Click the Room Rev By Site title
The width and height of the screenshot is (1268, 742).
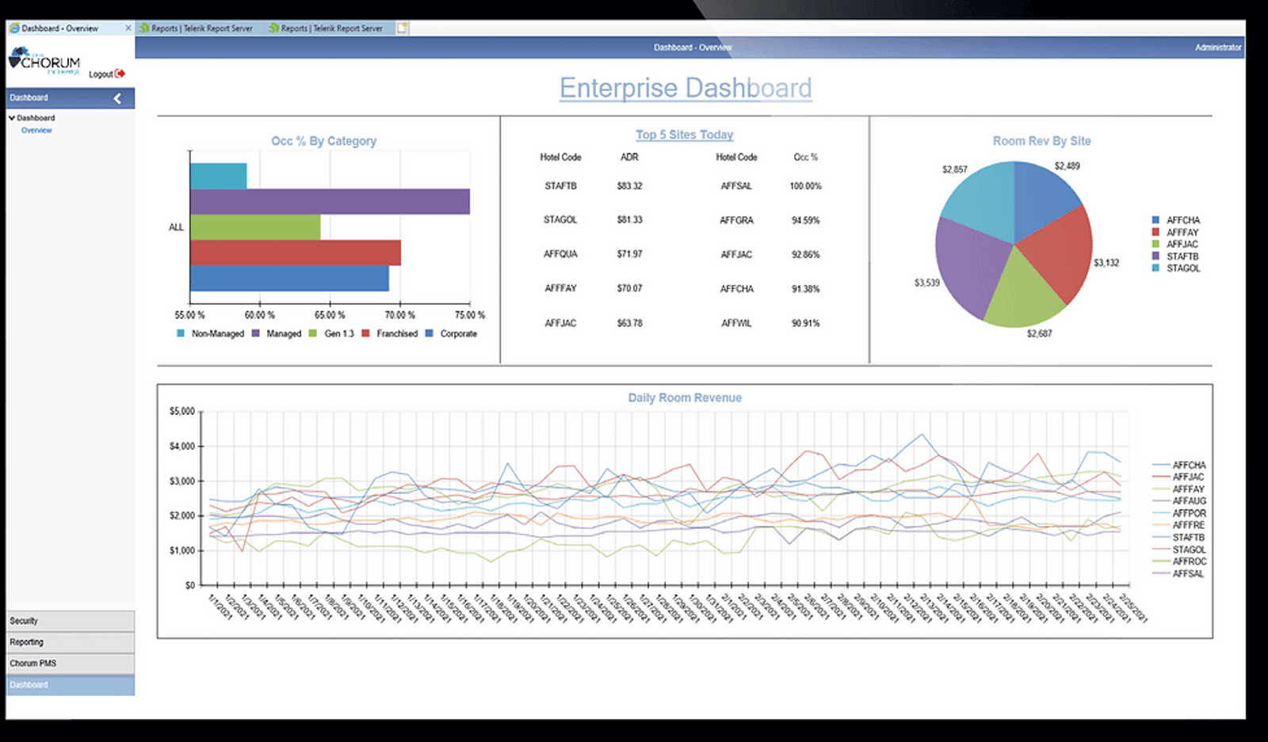coord(1041,141)
